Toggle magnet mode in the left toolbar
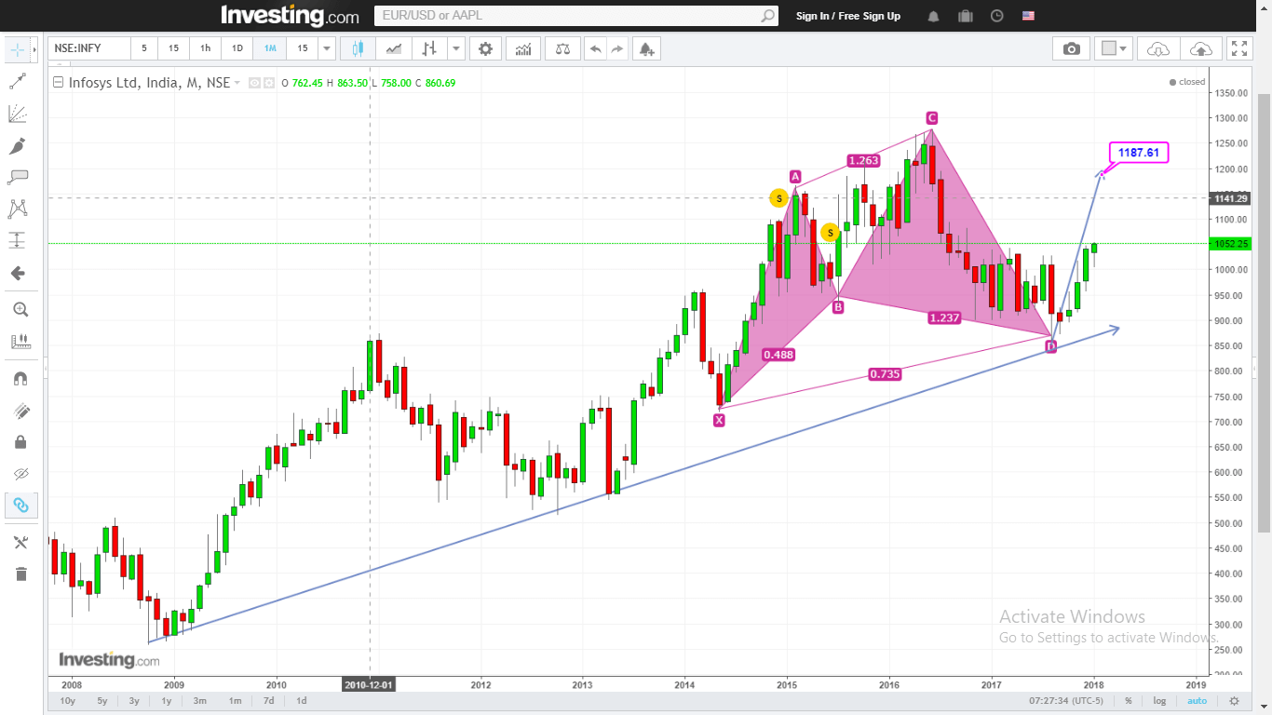 point(20,378)
